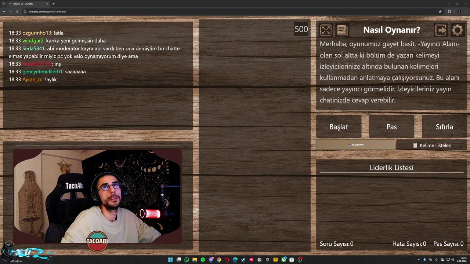Click the 500 score counter
The image size is (470, 264).
coord(301,29)
